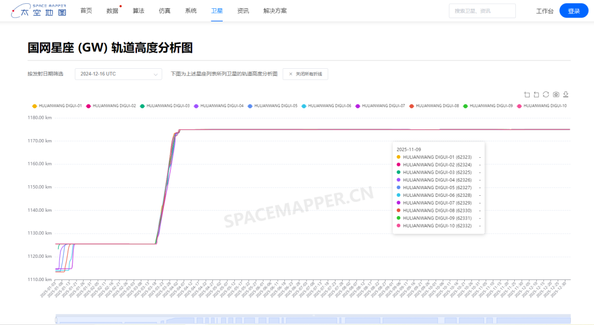Open the launch date filter dropdown
This screenshot has height=325, width=594.
pyautogui.click(x=118, y=74)
